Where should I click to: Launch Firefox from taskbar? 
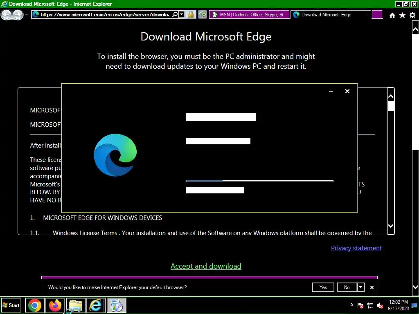[55, 305]
